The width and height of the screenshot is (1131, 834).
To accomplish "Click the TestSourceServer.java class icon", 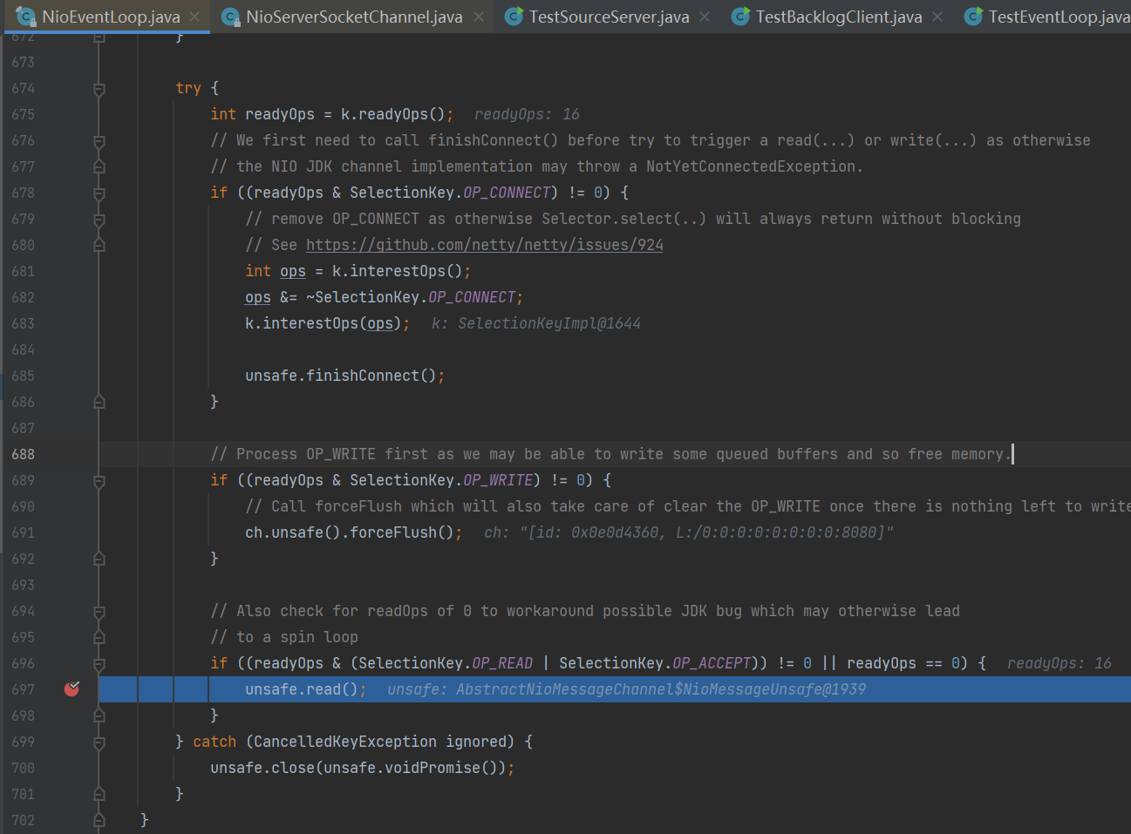I will (x=514, y=17).
